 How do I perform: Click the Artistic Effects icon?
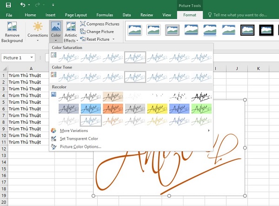[x=71, y=31]
